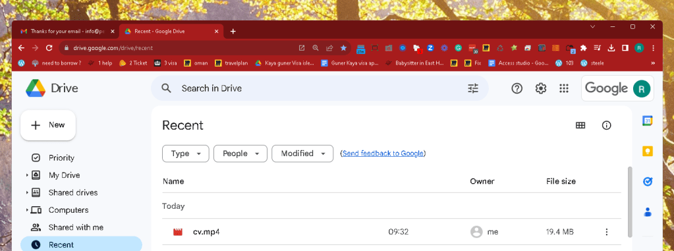Open the Zoom extension icon
The width and height of the screenshot is (674, 251).
click(430, 48)
